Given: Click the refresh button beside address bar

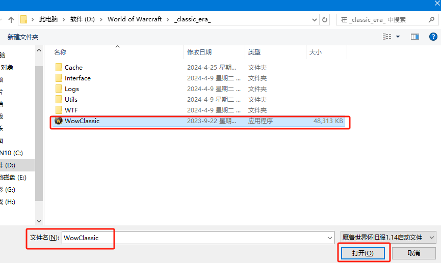Looking at the screenshot, I should pos(325,20).
